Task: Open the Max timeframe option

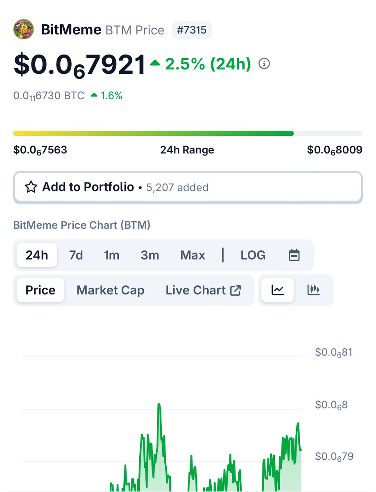Action: point(193,255)
